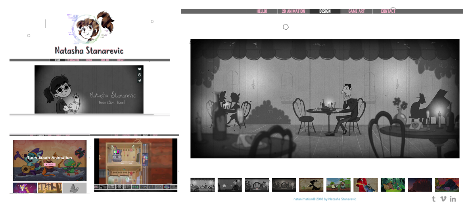Select DESIGN tab in large top menu
Viewport: 470px width, 217px height.
pyautogui.click(x=325, y=11)
